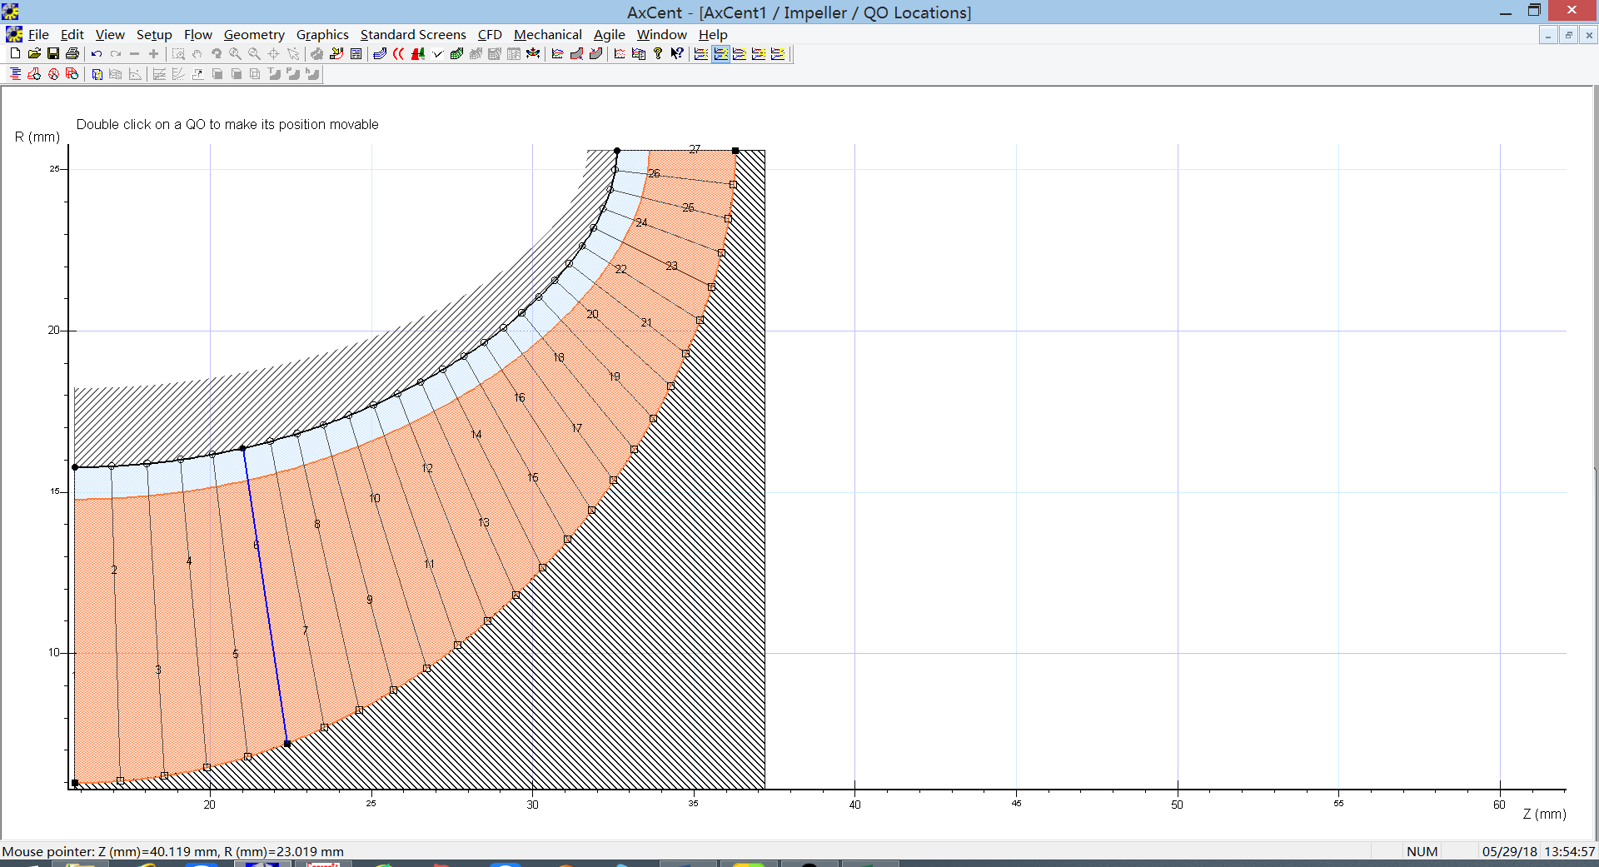Toggle standard screen layout 5
1599x867 pixels.
click(x=778, y=54)
